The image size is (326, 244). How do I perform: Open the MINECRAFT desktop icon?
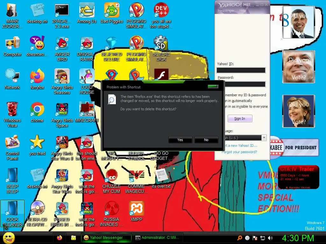tap(87, 112)
